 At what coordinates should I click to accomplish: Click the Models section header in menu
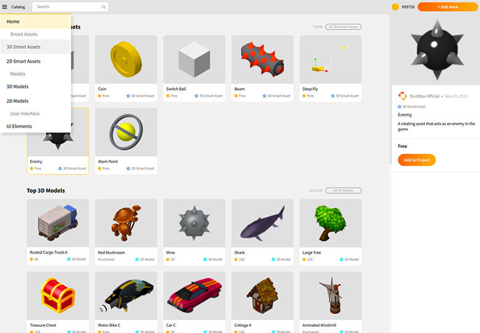tap(18, 74)
